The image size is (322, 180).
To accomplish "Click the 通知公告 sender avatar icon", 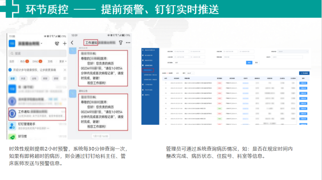I will click(73, 94).
